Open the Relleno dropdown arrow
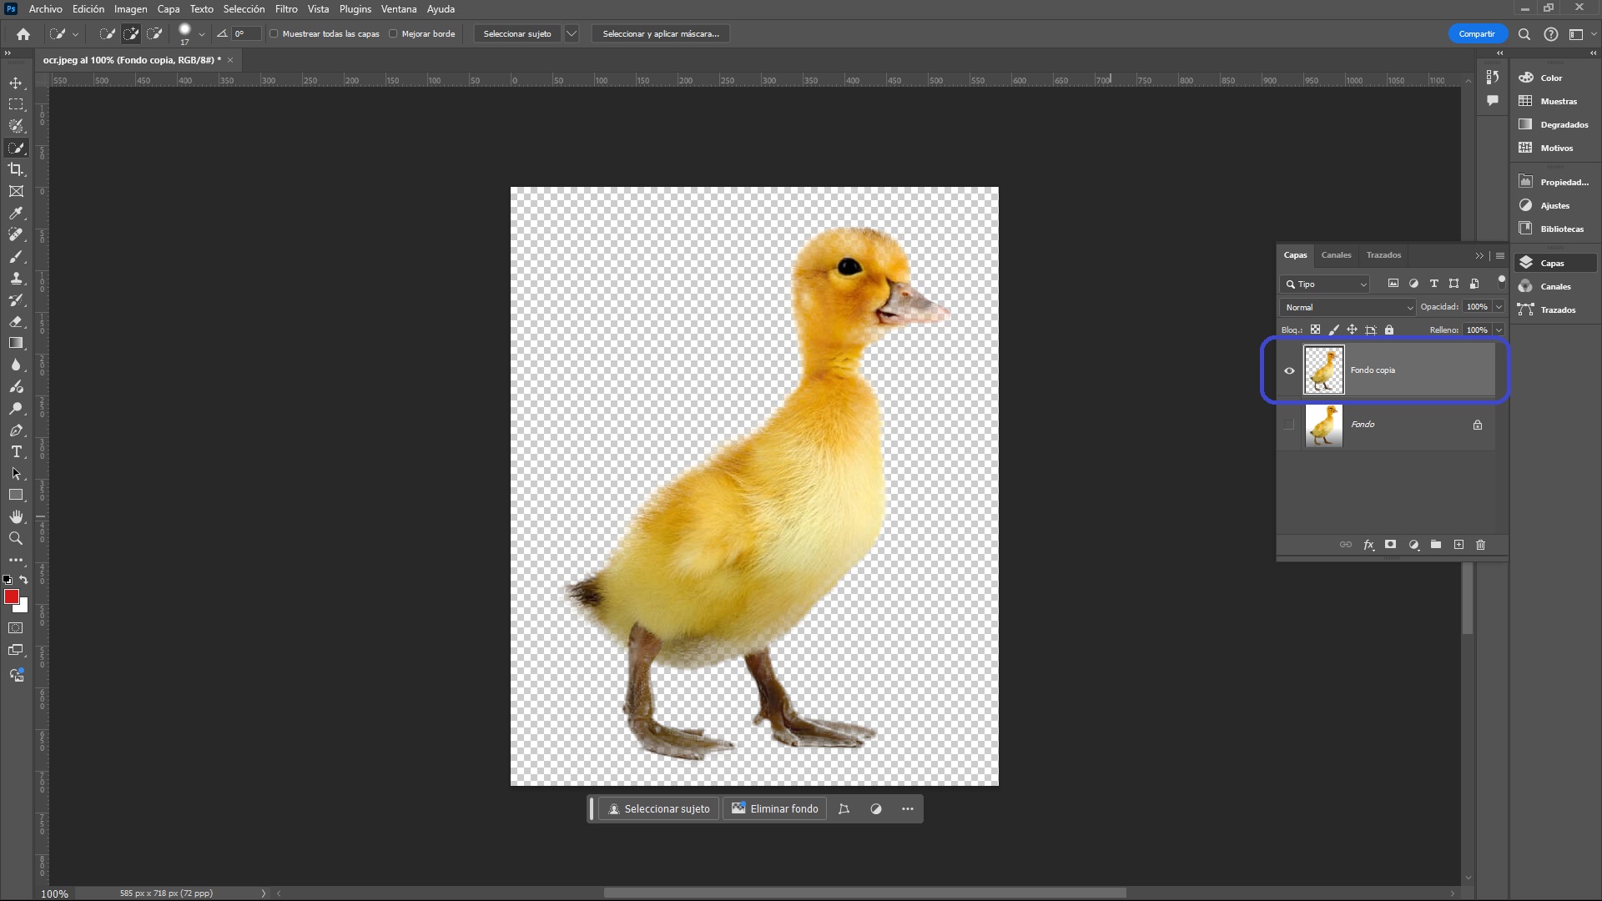Viewport: 1602px width, 901px height. point(1499,330)
